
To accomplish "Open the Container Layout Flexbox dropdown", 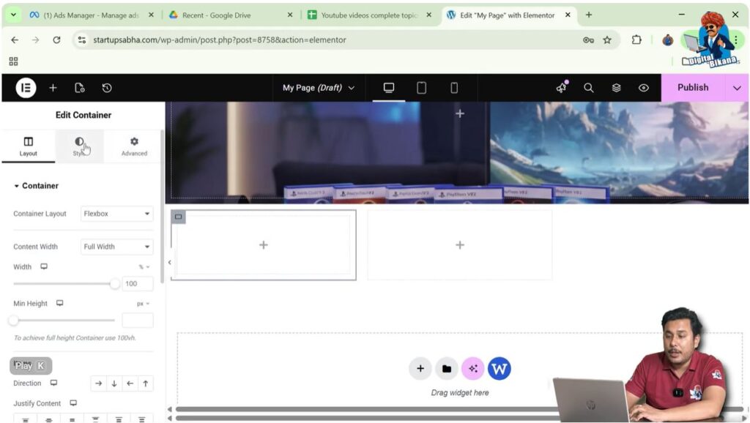I will coord(116,214).
